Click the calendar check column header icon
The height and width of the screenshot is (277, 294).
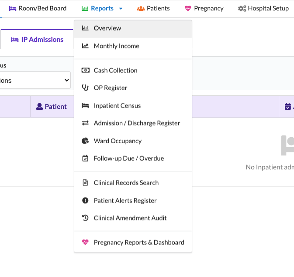click(288, 106)
